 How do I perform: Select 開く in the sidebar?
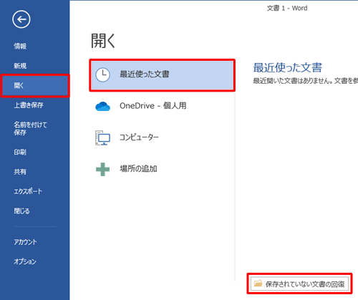tap(35, 85)
